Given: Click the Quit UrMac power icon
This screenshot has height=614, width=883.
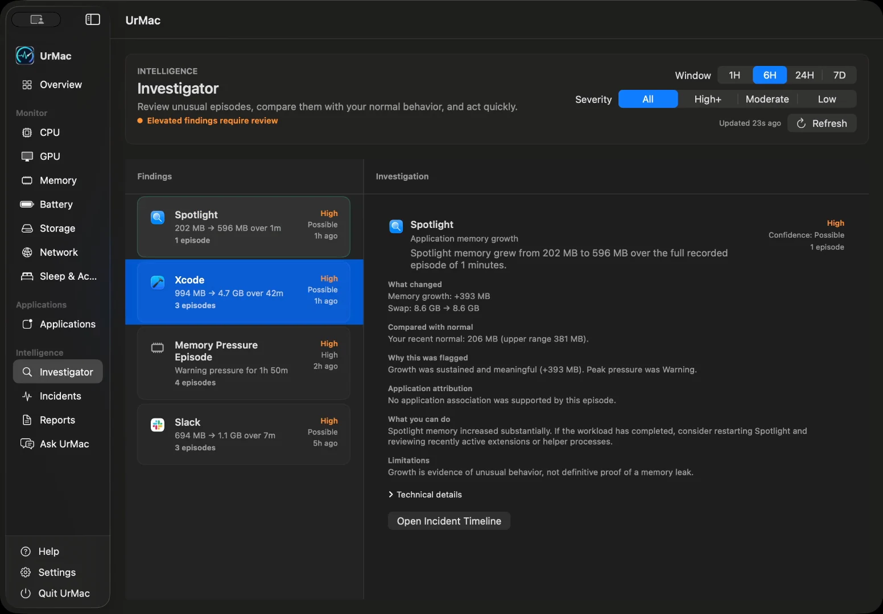Looking at the screenshot, I should click(26, 594).
